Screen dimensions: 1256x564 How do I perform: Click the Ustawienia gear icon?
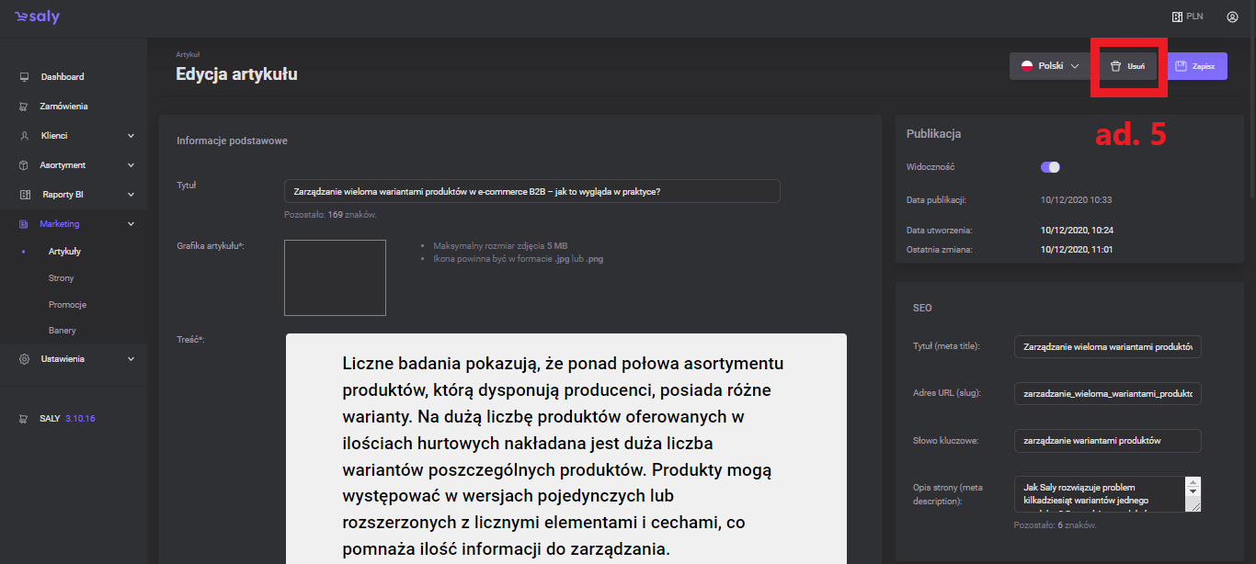[24, 359]
